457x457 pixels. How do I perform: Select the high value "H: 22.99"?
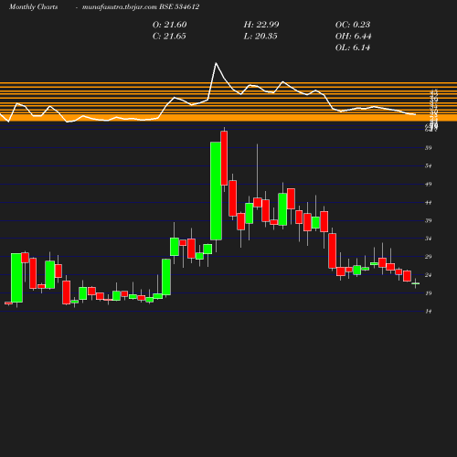pos(261,25)
